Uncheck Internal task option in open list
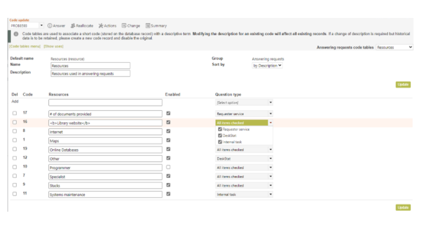 coord(220,142)
